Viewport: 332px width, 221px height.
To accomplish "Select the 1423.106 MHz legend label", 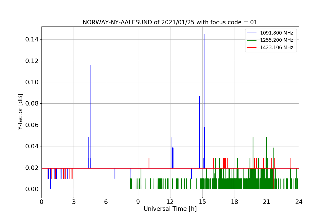I will tap(277, 48).
